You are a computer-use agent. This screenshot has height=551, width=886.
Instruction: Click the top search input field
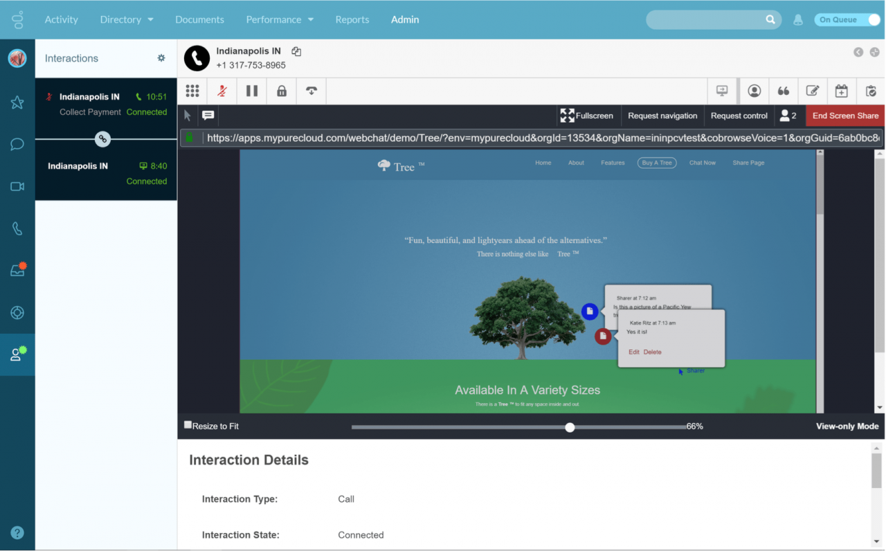click(706, 20)
